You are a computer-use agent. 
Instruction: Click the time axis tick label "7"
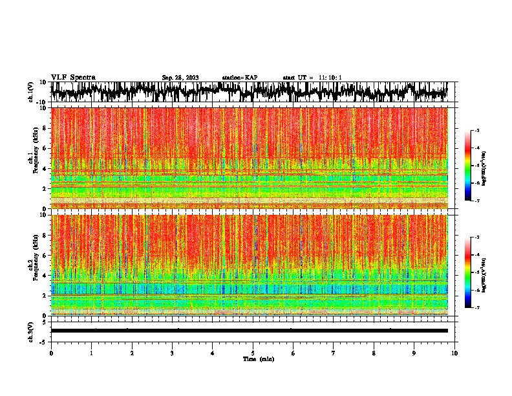[x=334, y=353]
